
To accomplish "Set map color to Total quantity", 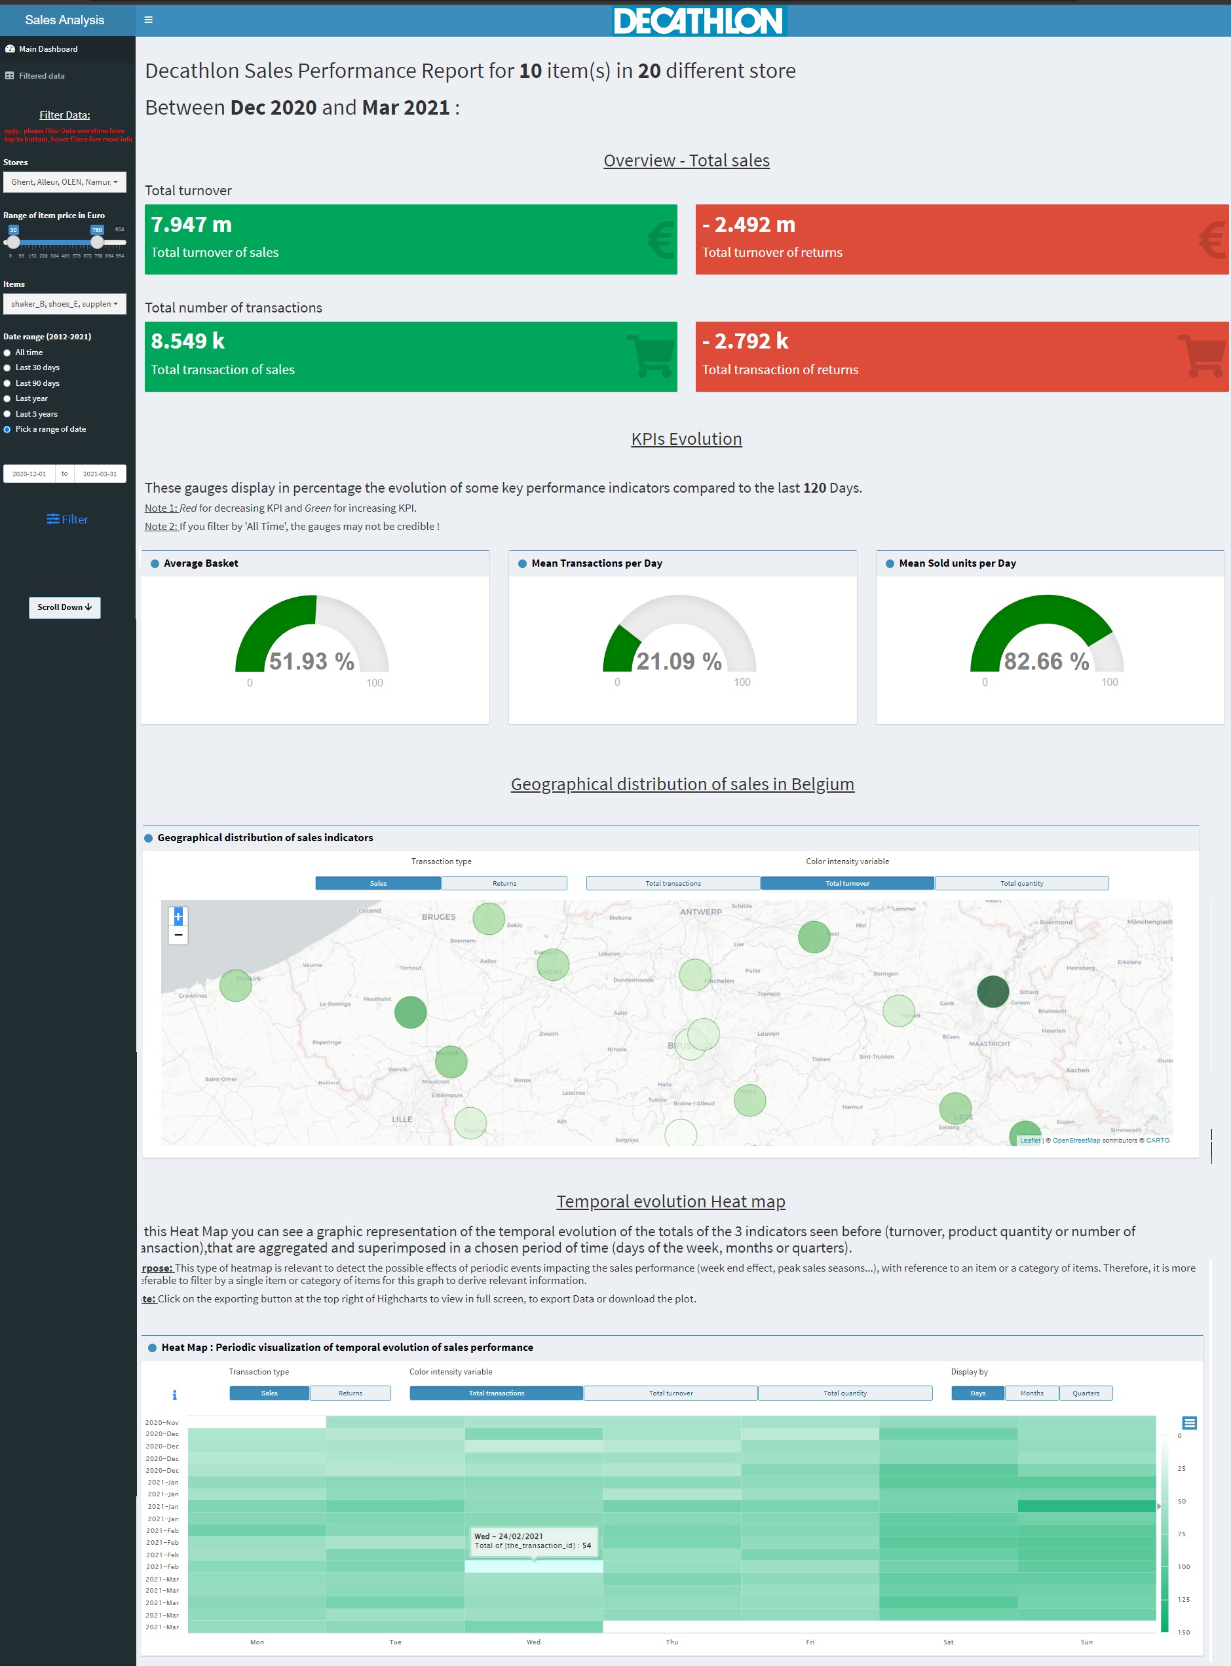I will click(x=1021, y=884).
